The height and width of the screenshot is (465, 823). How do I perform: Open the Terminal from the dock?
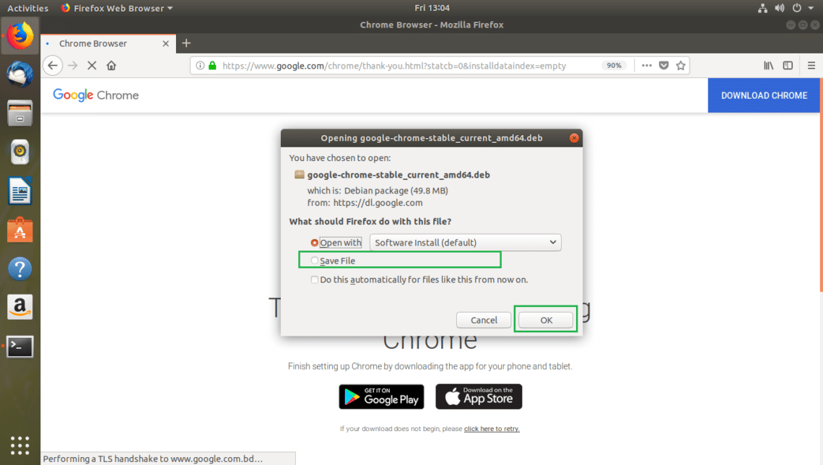[x=20, y=347]
